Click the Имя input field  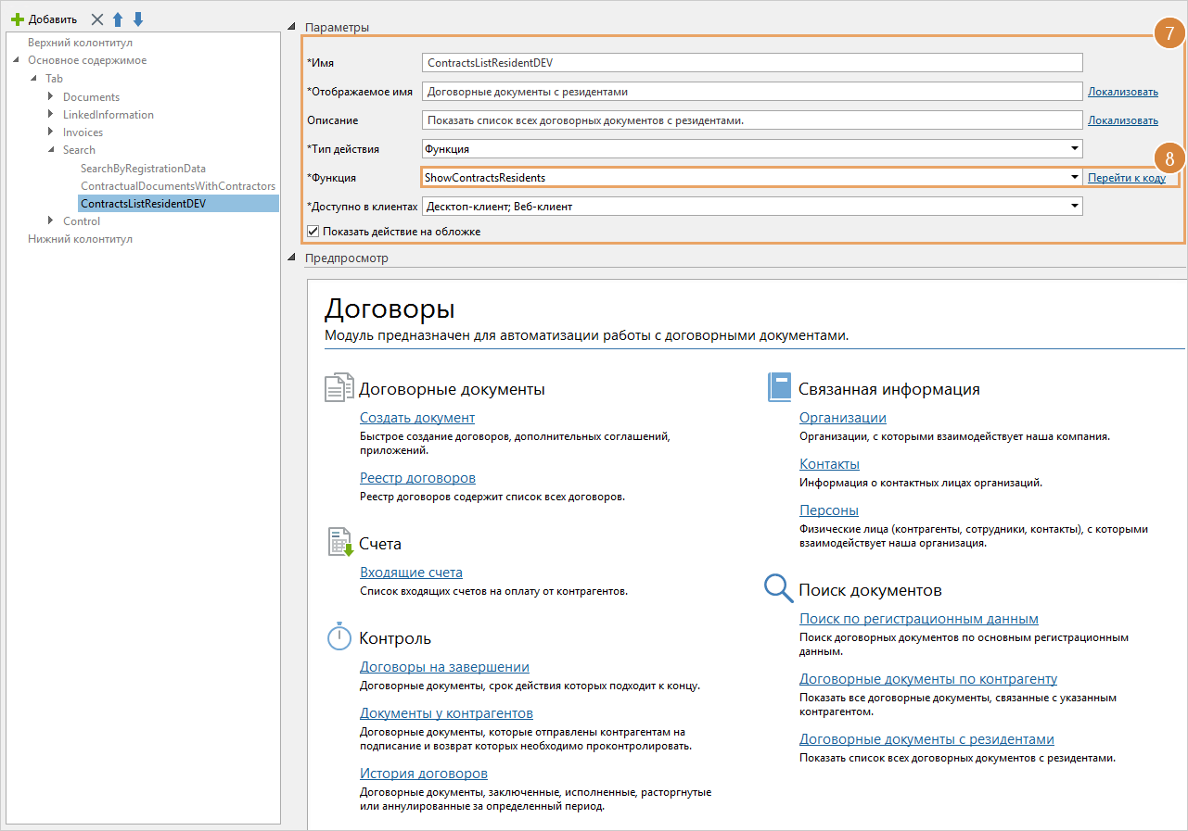pos(751,62)
